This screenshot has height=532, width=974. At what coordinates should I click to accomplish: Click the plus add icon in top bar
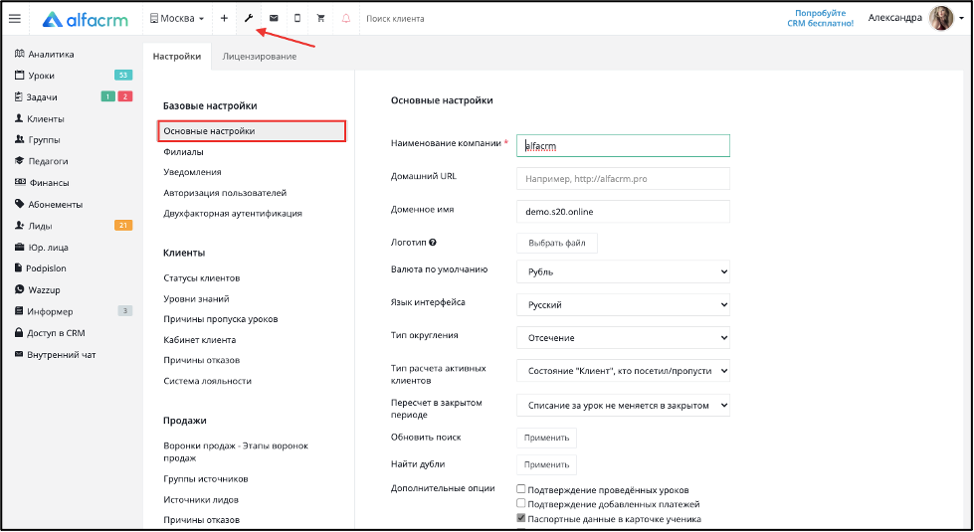pyautogui.click(x=224, y=18)
